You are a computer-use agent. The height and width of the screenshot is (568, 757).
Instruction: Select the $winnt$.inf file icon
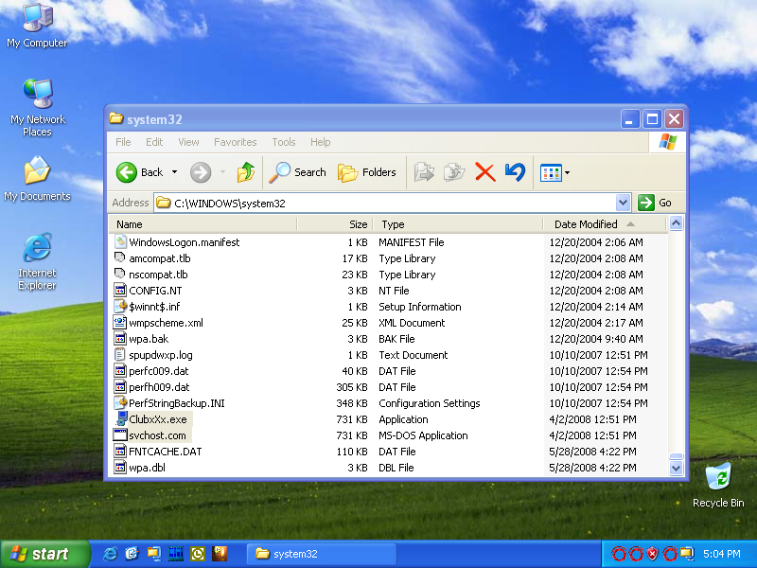click(120, 306)
